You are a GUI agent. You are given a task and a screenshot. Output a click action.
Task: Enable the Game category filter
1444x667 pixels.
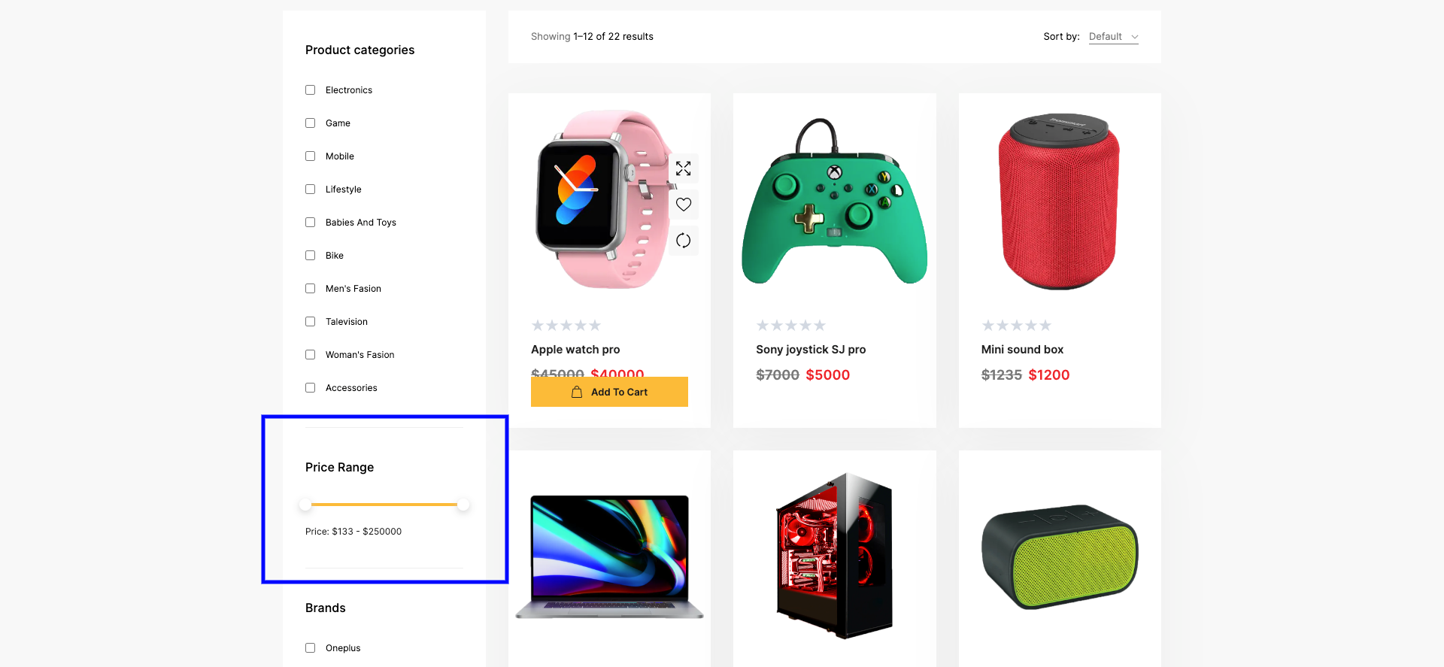tap(310, 123)
